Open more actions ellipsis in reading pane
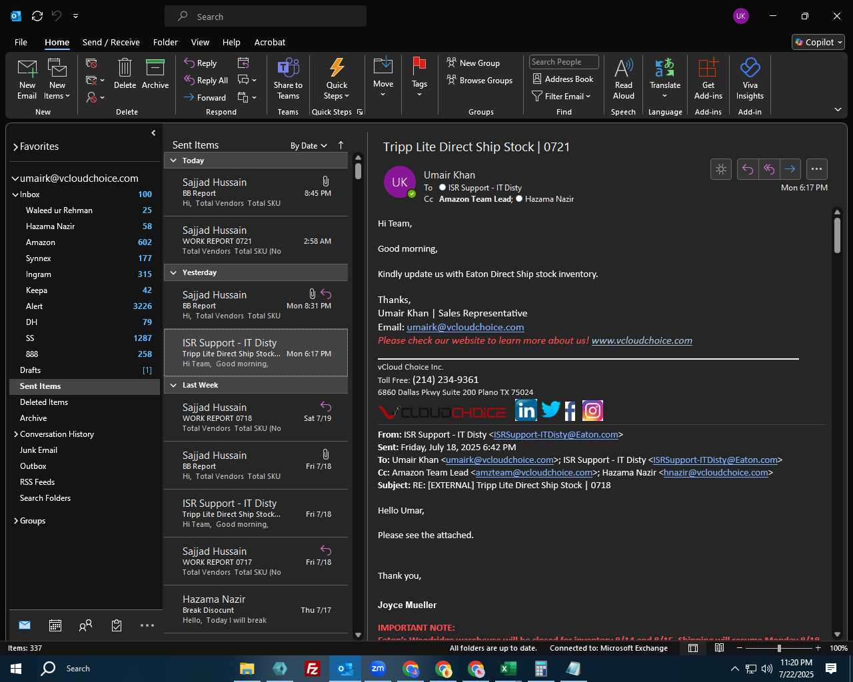The width and height of the screenshot is (853, 682). pos(817,169)
